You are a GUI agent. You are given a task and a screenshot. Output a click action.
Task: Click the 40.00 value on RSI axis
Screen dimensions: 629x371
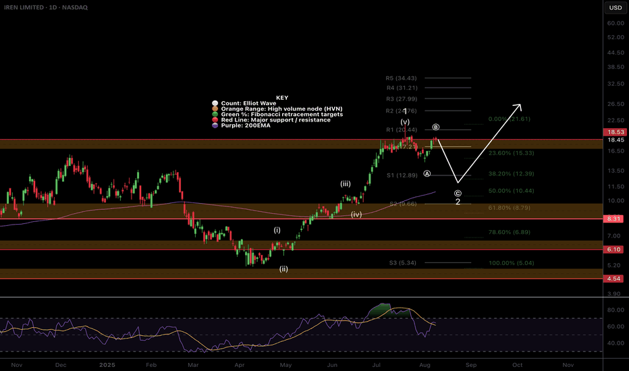pyautogui.click(x=616, y=343)
